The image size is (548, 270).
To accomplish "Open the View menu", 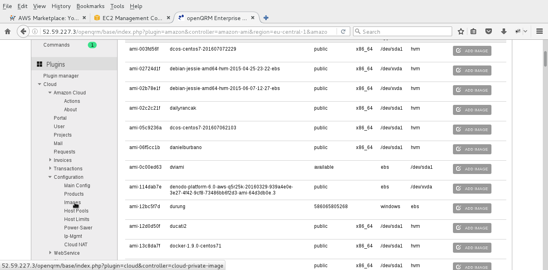I will pyautogui.click(x=39, y=6).
